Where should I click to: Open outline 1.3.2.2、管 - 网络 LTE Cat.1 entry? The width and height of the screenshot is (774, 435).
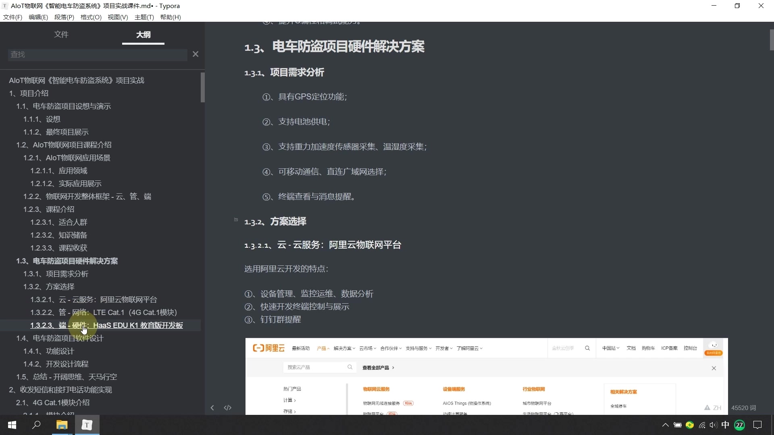pyautogui.click(x=104, y=313)
